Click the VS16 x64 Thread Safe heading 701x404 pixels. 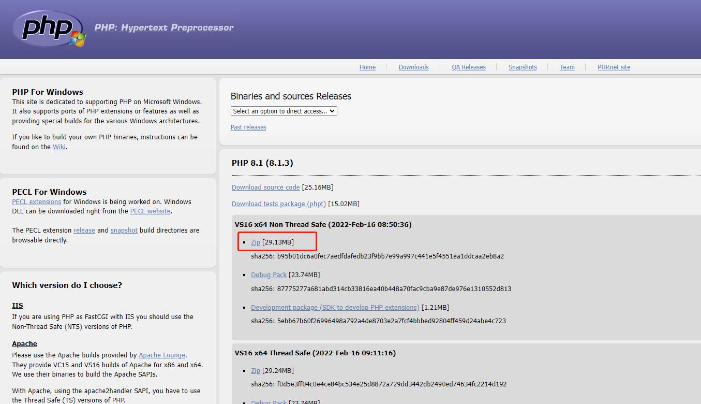coord(315,353)
